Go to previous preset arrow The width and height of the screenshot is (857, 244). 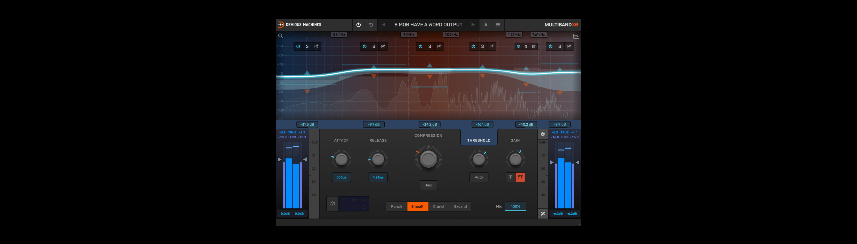(x=383, y=25)
